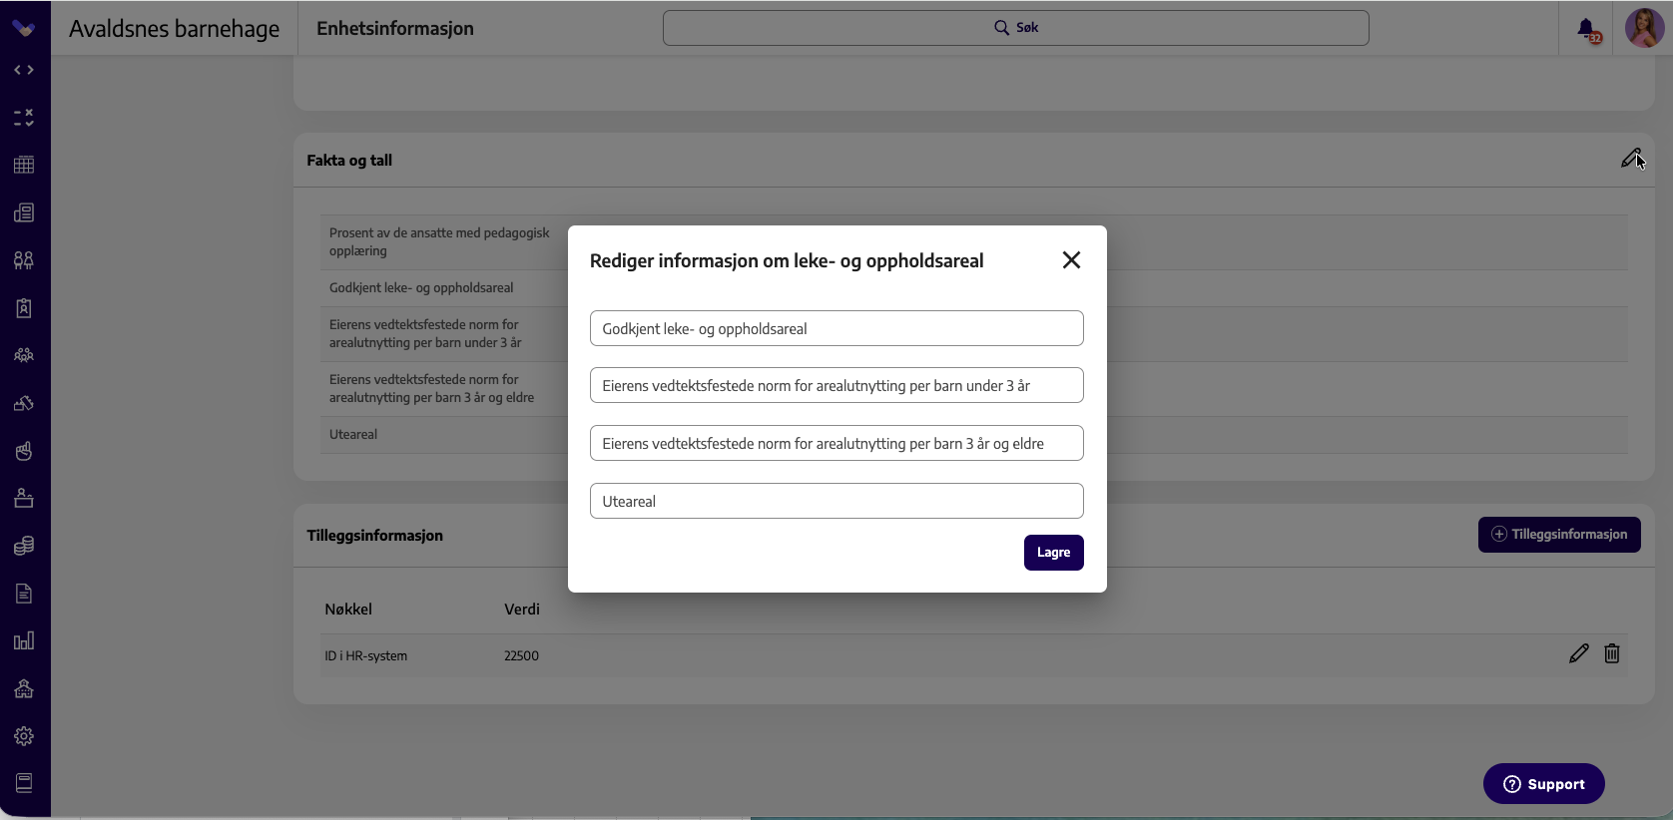Click the Fakta og tall section heading
Viewport: 1673px width, 820px height.
tap(349, 161)
